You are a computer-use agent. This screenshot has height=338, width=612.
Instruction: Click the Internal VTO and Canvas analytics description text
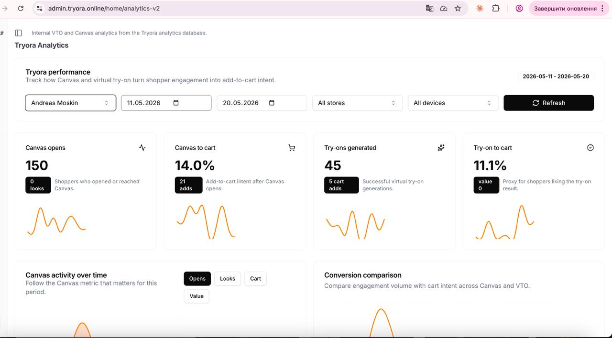click(119, 33)
